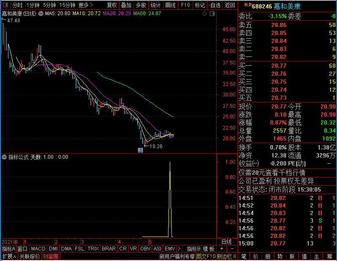Open the 复权 adjustment option
Image resolution: width=337 pixels, height=261 pixels.
(x=112, y=5)
